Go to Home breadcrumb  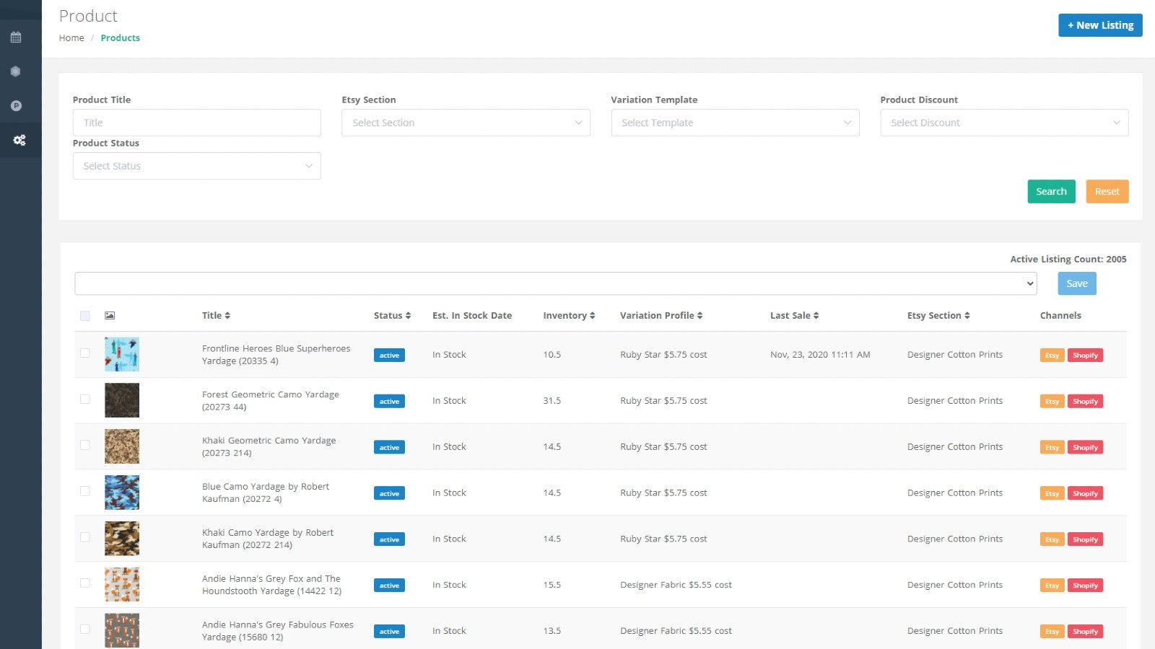(x=71, y=37)
